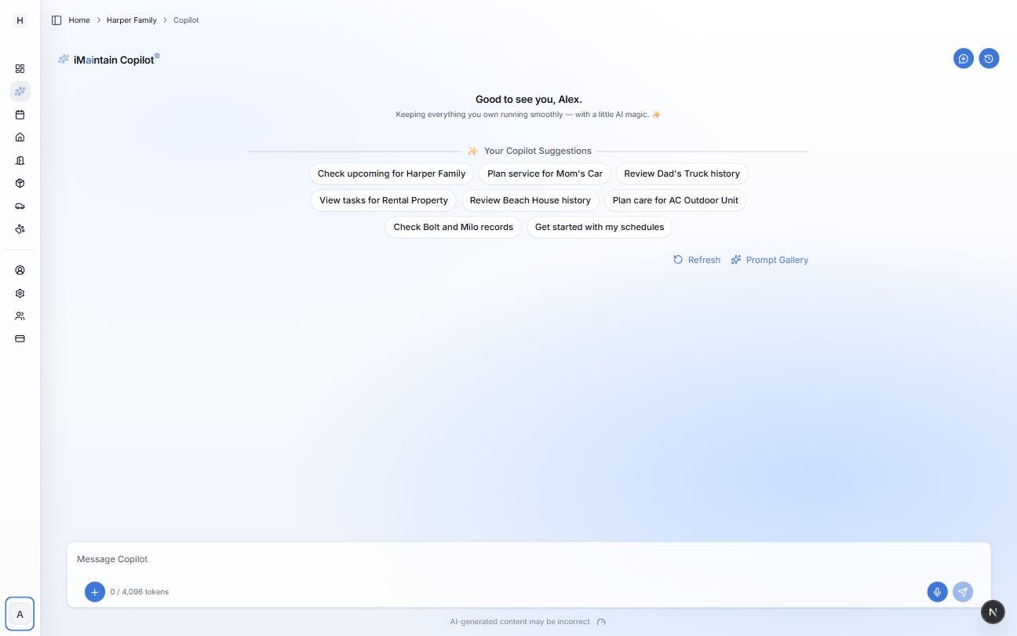This screenshot has height=636, width=1017.
Task: Open account settings gear in sidebar
Action: [20, 293]
